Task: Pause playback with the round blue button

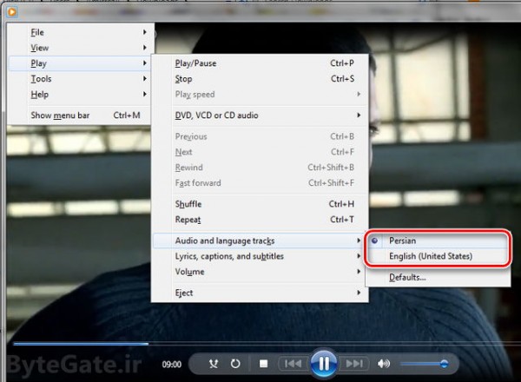Action: coord(323,363)
